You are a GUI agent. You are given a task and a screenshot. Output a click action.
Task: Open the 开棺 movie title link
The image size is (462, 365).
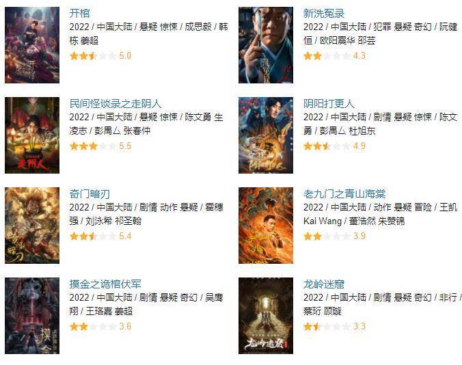79,13
